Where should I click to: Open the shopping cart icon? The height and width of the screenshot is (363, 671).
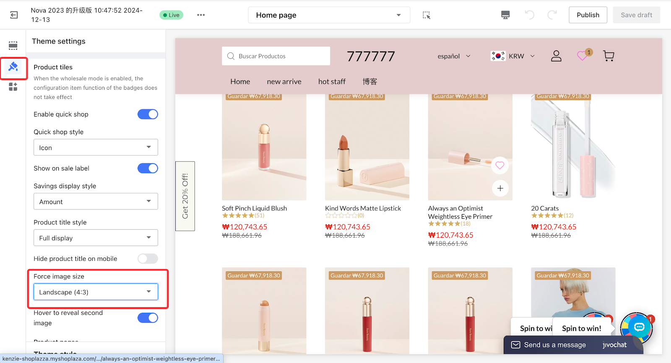pyautogui.click(x=608, y=56)
